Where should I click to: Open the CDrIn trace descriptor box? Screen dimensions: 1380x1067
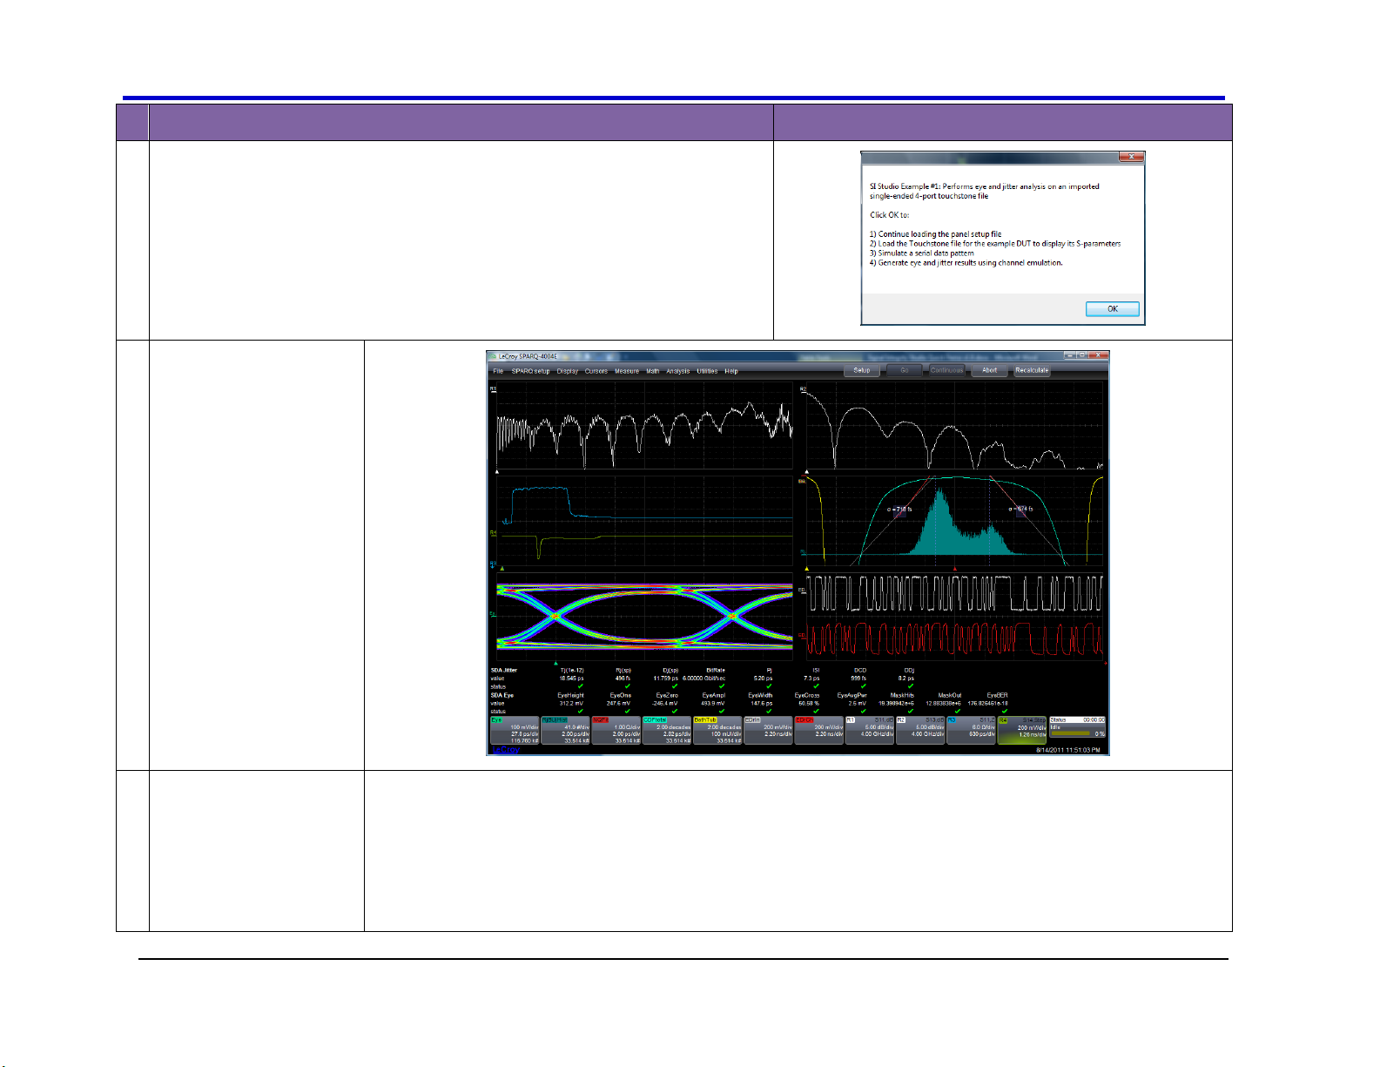[x=768, y=731]
